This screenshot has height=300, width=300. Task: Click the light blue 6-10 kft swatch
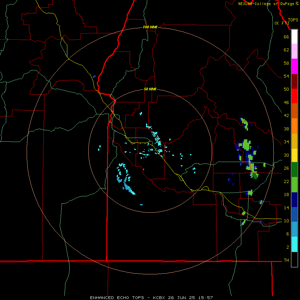pyautogui.click(x=294, y=229)
